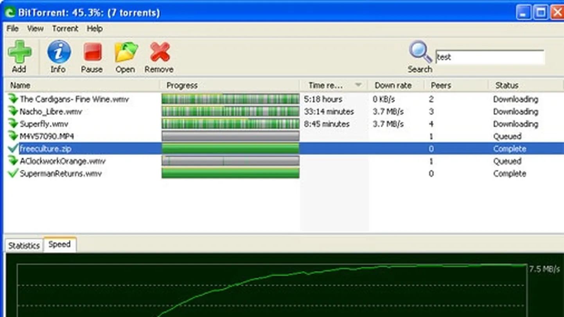
Task: Click the 'Queued' status of M4V57090.MP4
Action: pyautogui.click(x=507, y=136)
